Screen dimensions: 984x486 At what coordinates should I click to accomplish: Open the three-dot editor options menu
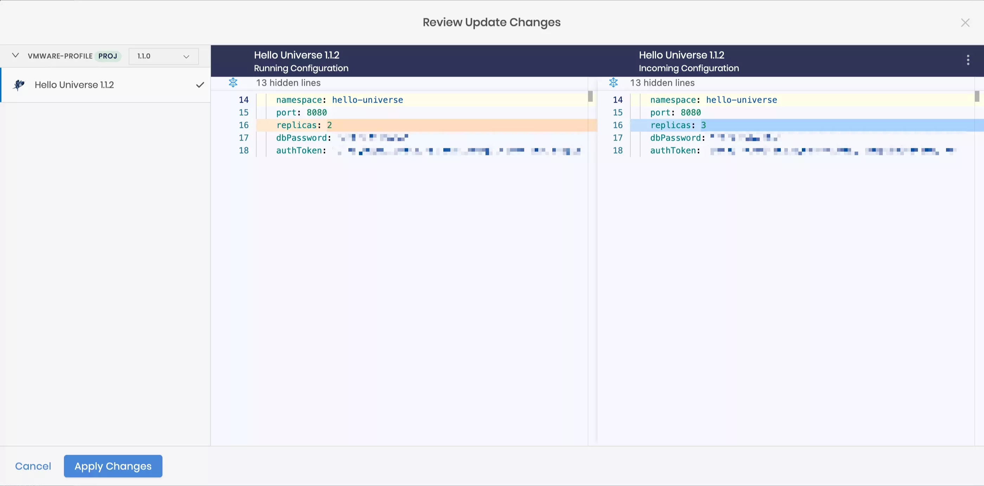(x=967, y=60)
